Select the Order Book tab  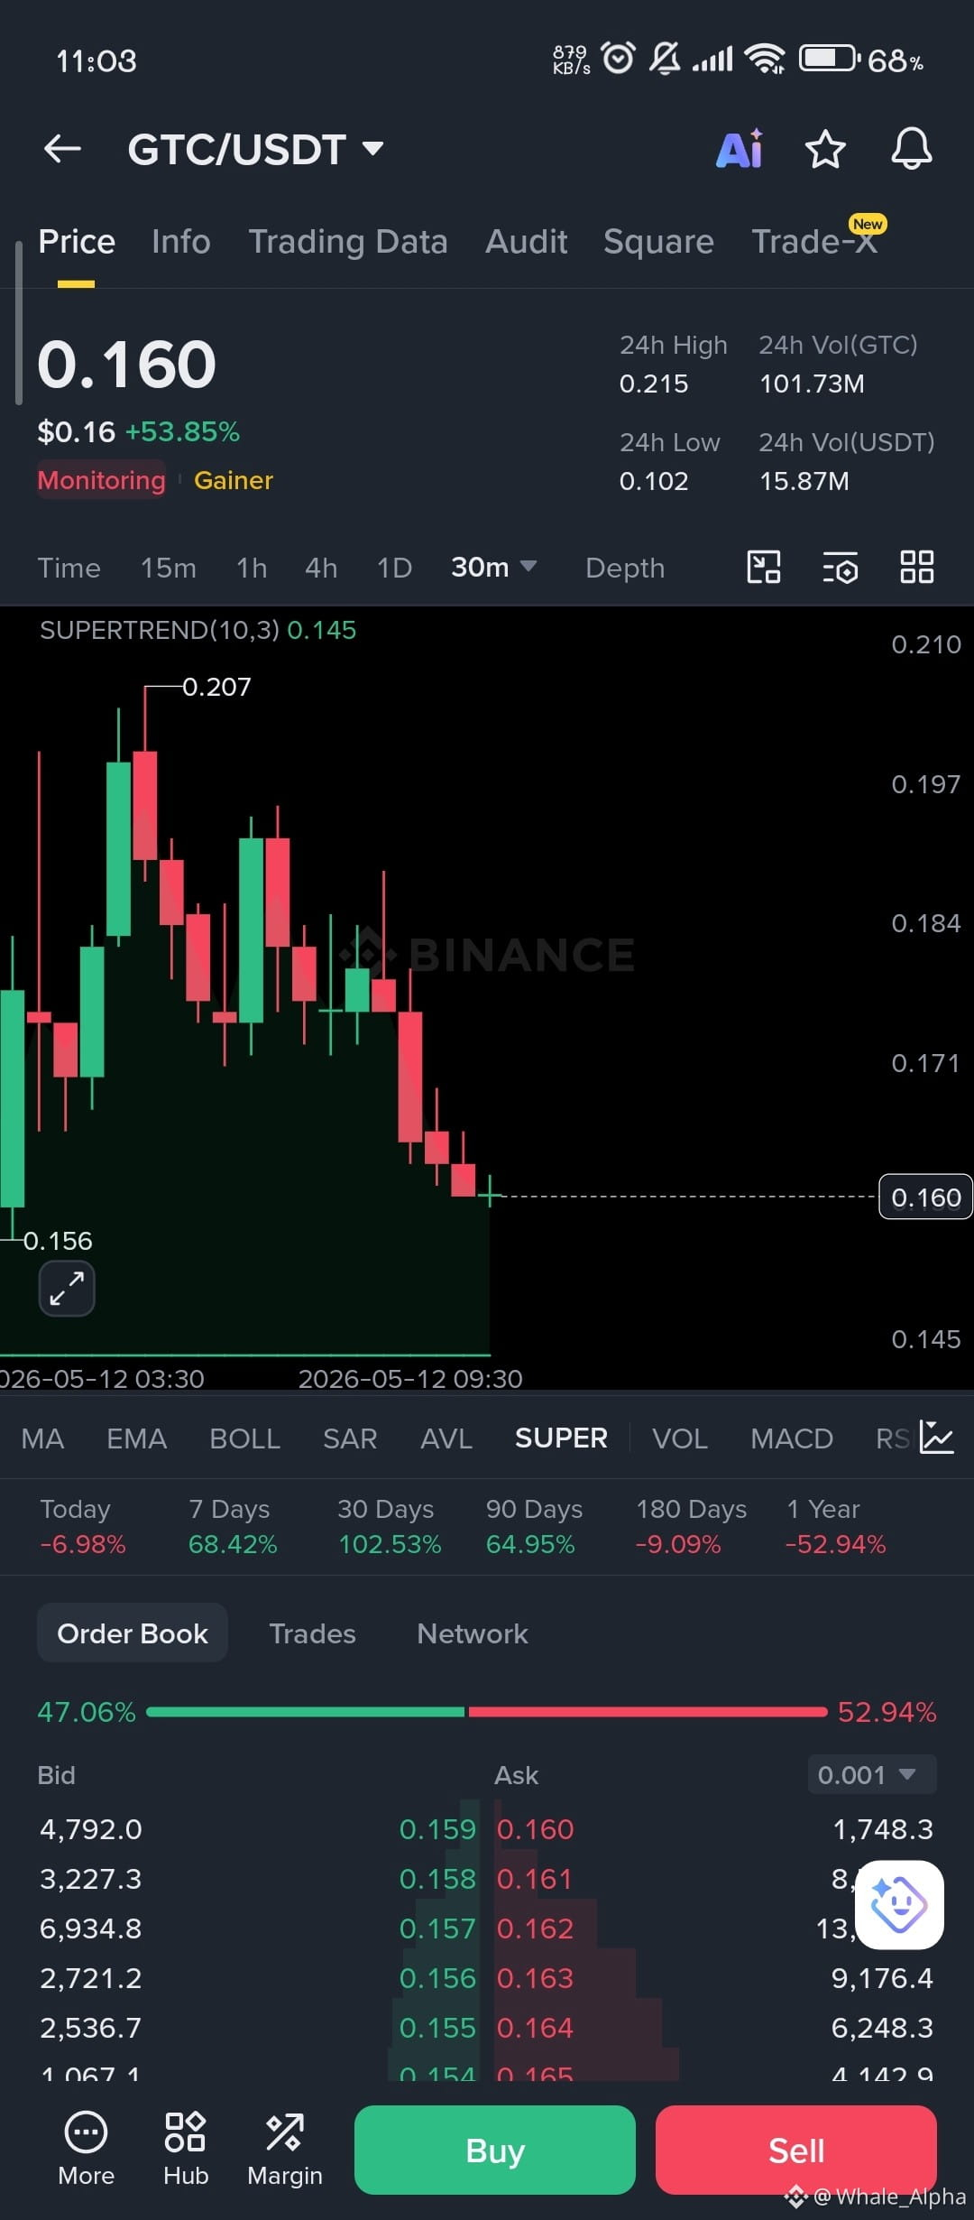(133, 1633)
